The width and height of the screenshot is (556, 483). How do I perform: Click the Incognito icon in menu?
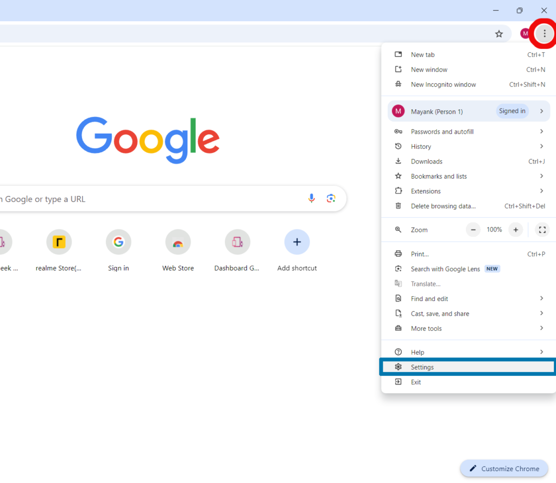(x=398, y=84)
